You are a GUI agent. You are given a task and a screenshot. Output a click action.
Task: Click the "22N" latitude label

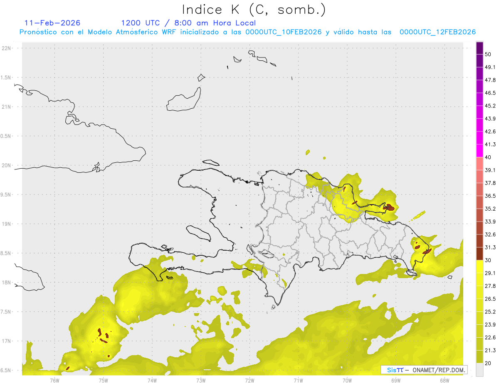click(7, 48)
